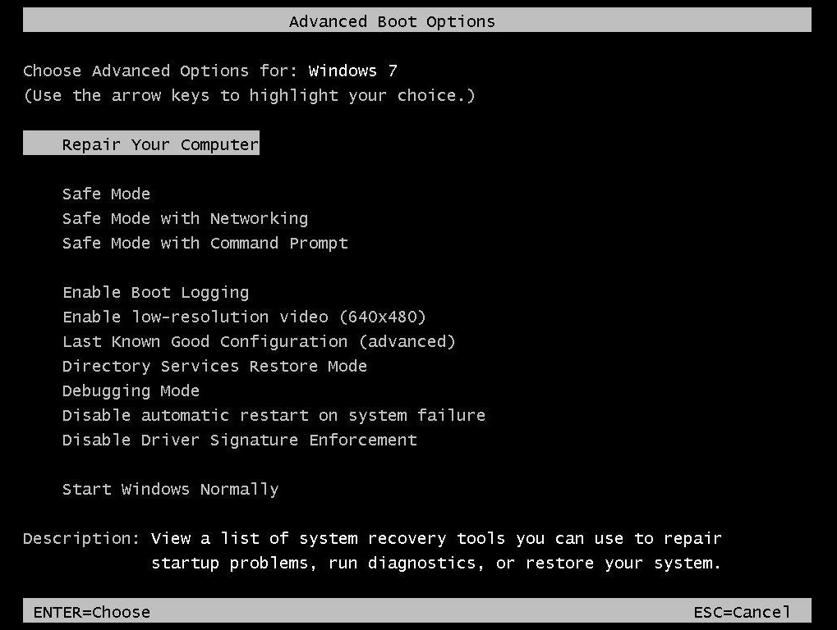Select Last Known Good Configuration
The image size is (837, 630).
pyautogui.click(x=259, y=341)
